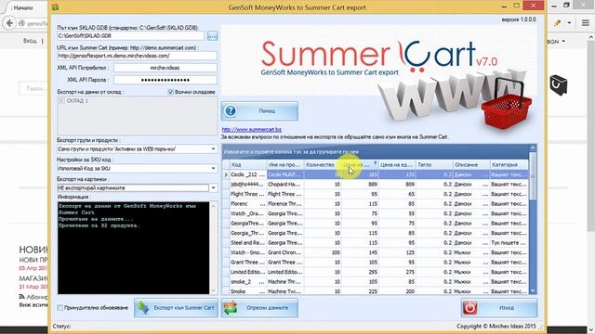Image resolution: width=595 pixels, height=334 pixels.
Task: Open the http://www.summercart.bg link
Action: coord(252,130)
